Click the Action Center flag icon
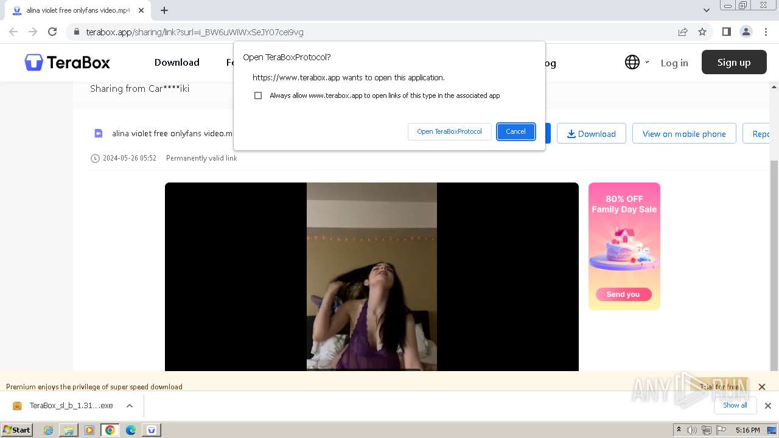779x438 pixels. (x=720, y=430)
